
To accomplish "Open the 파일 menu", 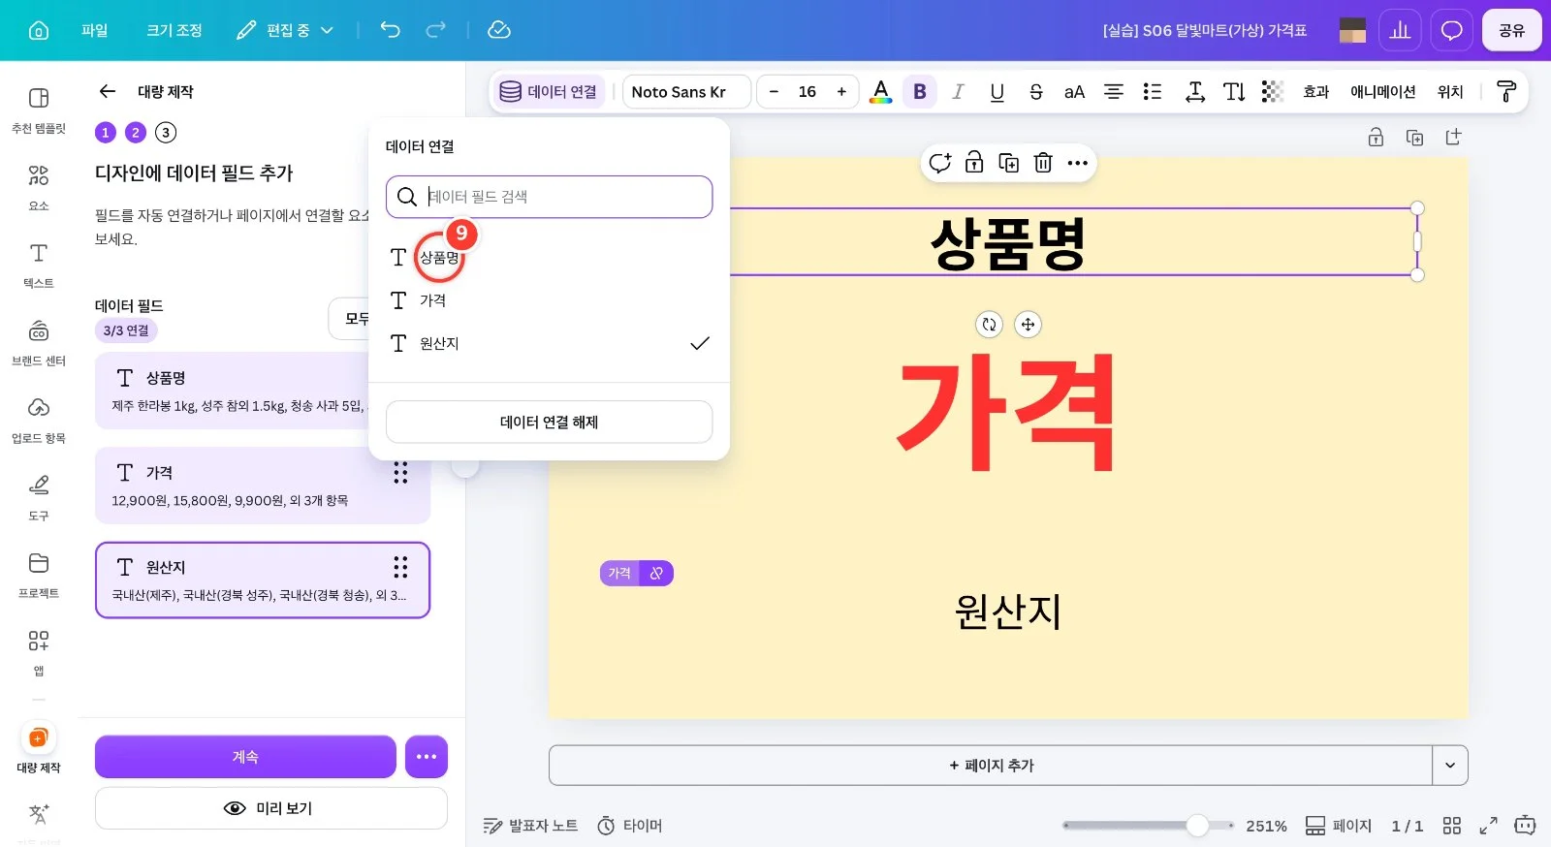I will click(94, 30).
